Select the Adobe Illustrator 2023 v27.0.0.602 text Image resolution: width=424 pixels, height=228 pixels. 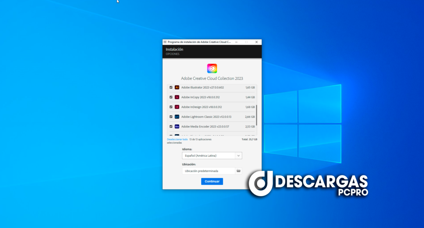click(x=202, y=87)
